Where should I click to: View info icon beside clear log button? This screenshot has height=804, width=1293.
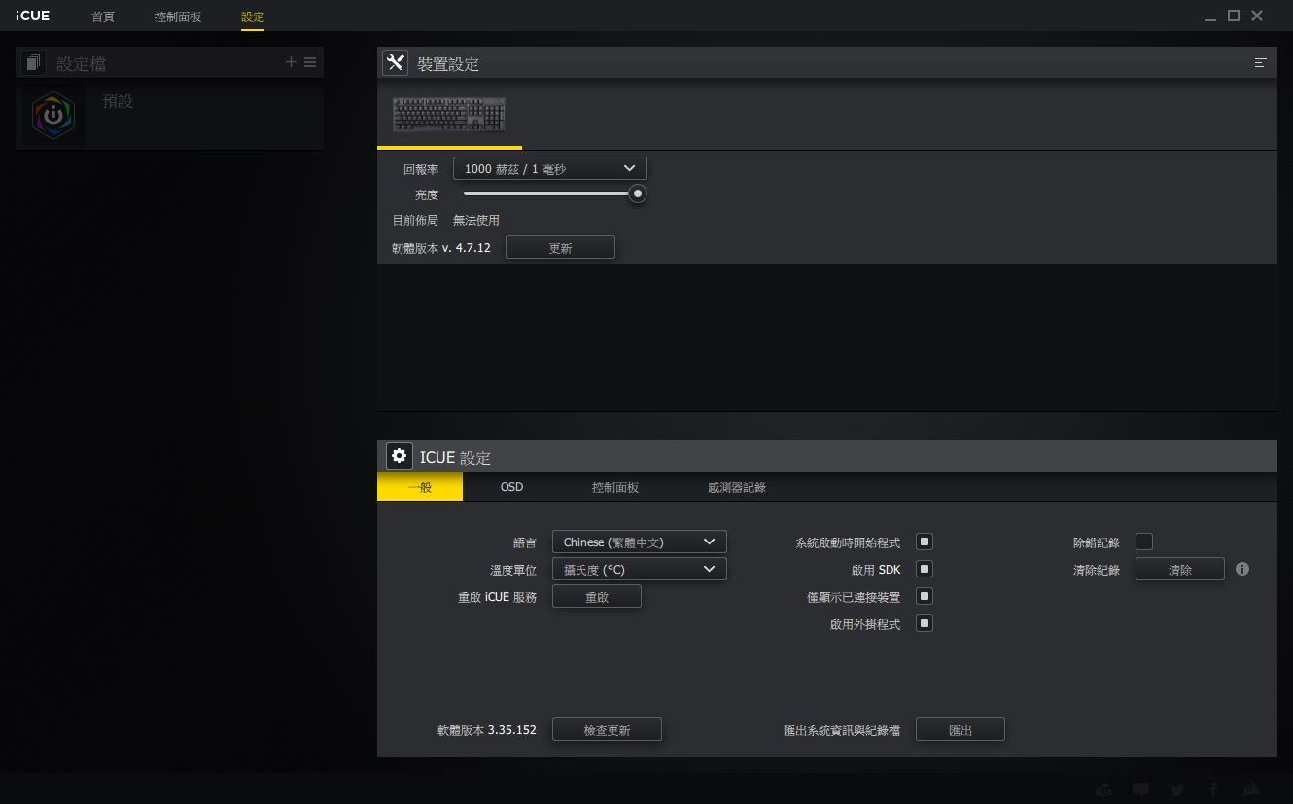[x=1241, y=569]
